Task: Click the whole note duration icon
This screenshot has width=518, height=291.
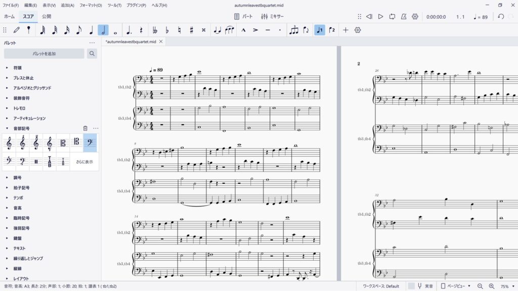Action: (116, 30)
